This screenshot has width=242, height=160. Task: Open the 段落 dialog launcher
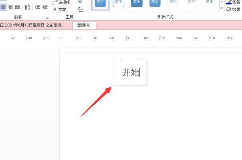[47, 18]
